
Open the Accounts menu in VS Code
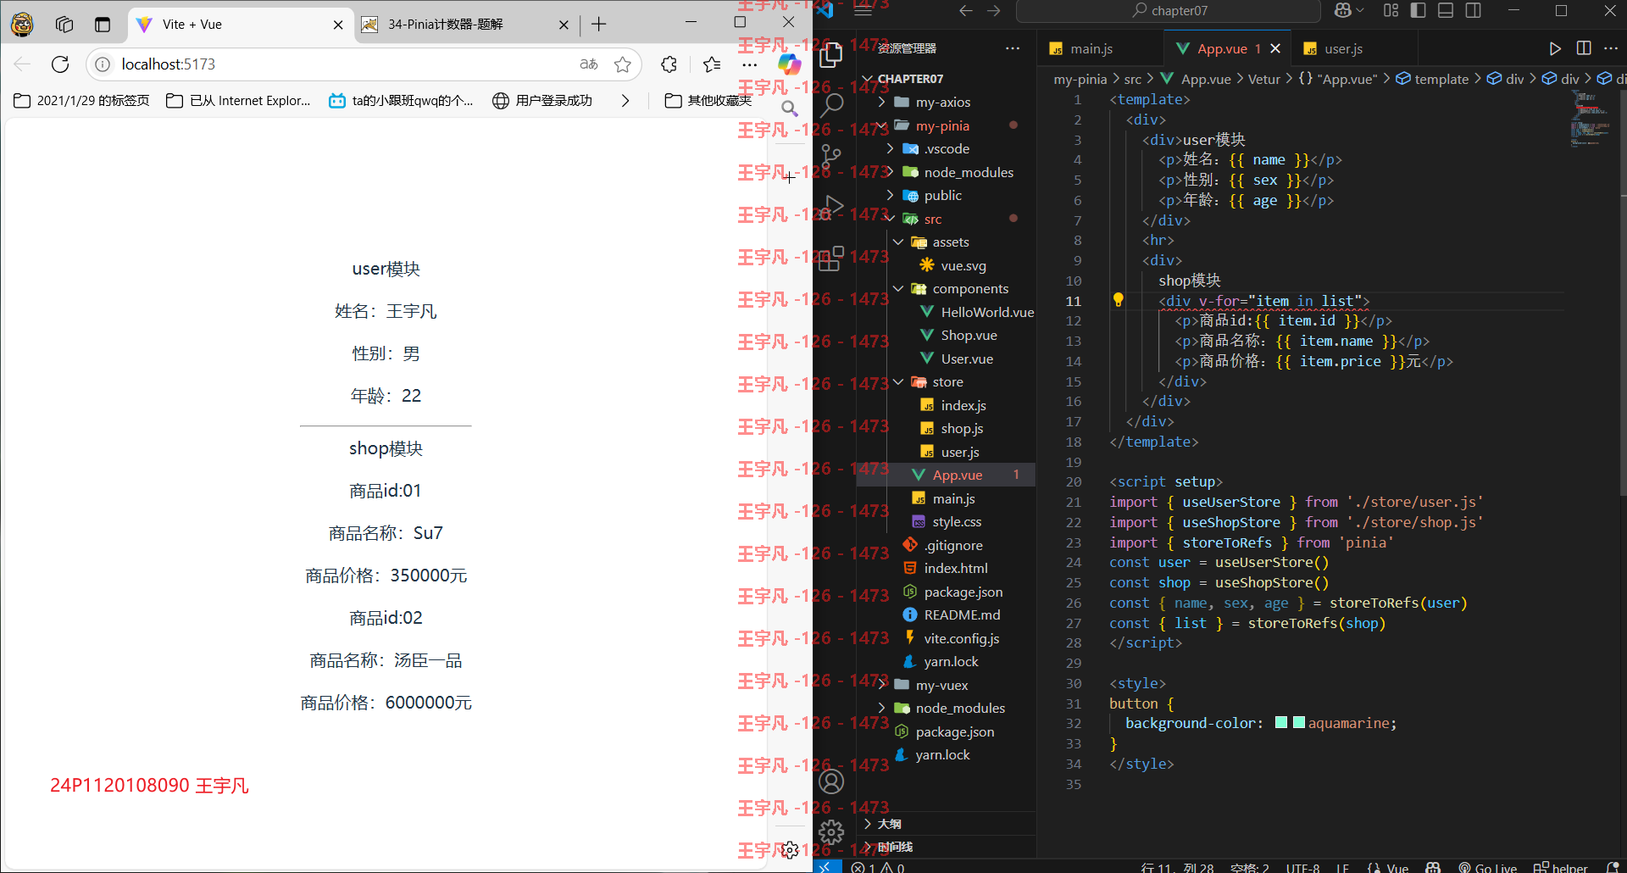point(831,781)
